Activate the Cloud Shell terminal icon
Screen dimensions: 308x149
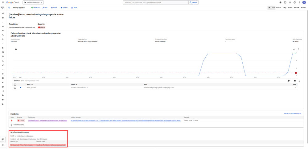coord(285,2)
